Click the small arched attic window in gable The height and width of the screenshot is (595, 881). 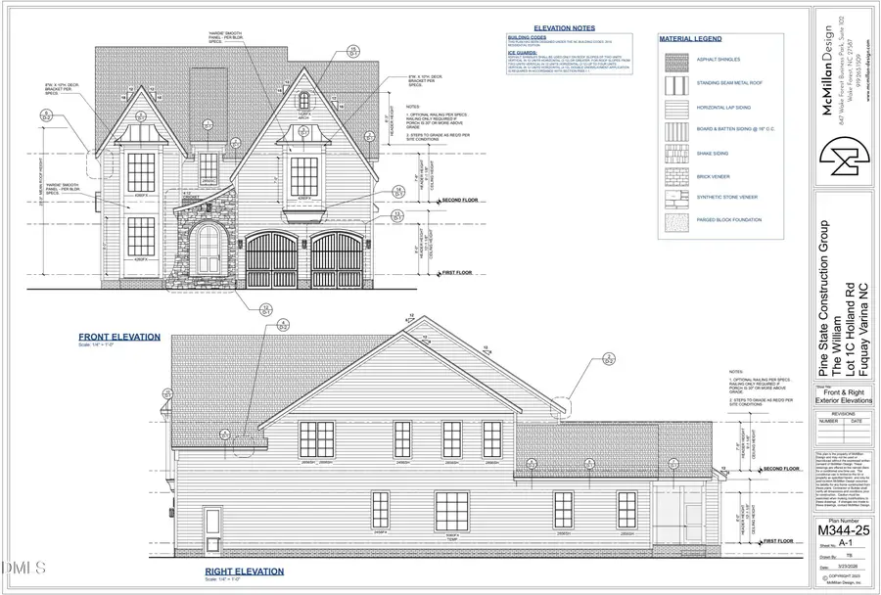[x=304, y=101]
